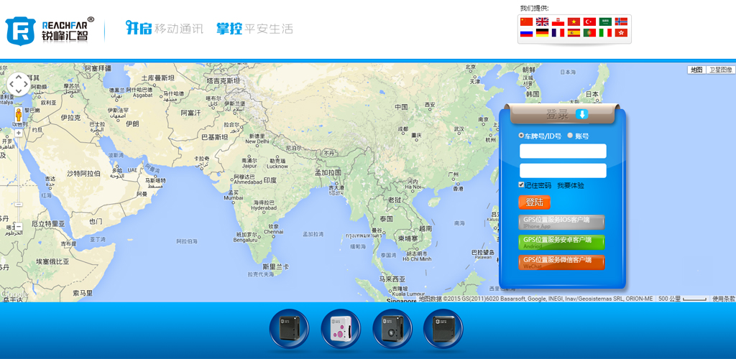This screenshot has width=736, height=359.
Task: Pick the German flag language option
Action: tap(542, 33)
